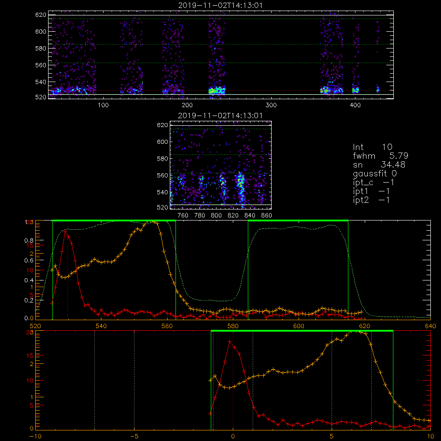Select the 'Int 10' readout

372,147
